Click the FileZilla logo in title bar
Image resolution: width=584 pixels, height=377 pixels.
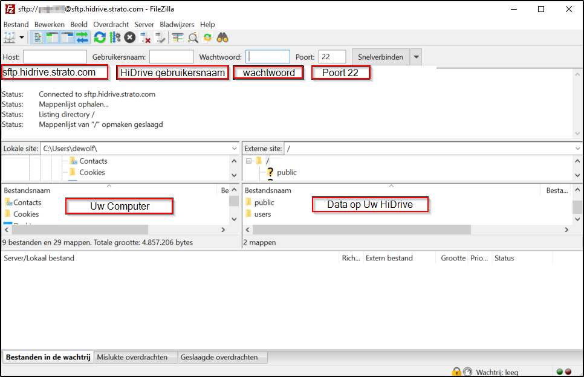(10, 9)
